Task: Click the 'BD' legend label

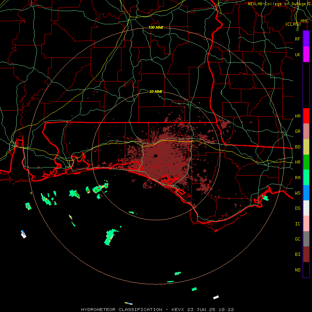Action: pos(297,147)
